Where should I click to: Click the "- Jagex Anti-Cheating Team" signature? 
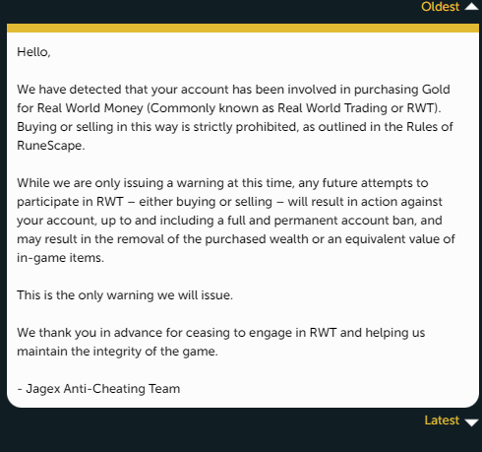pos(98,389)
